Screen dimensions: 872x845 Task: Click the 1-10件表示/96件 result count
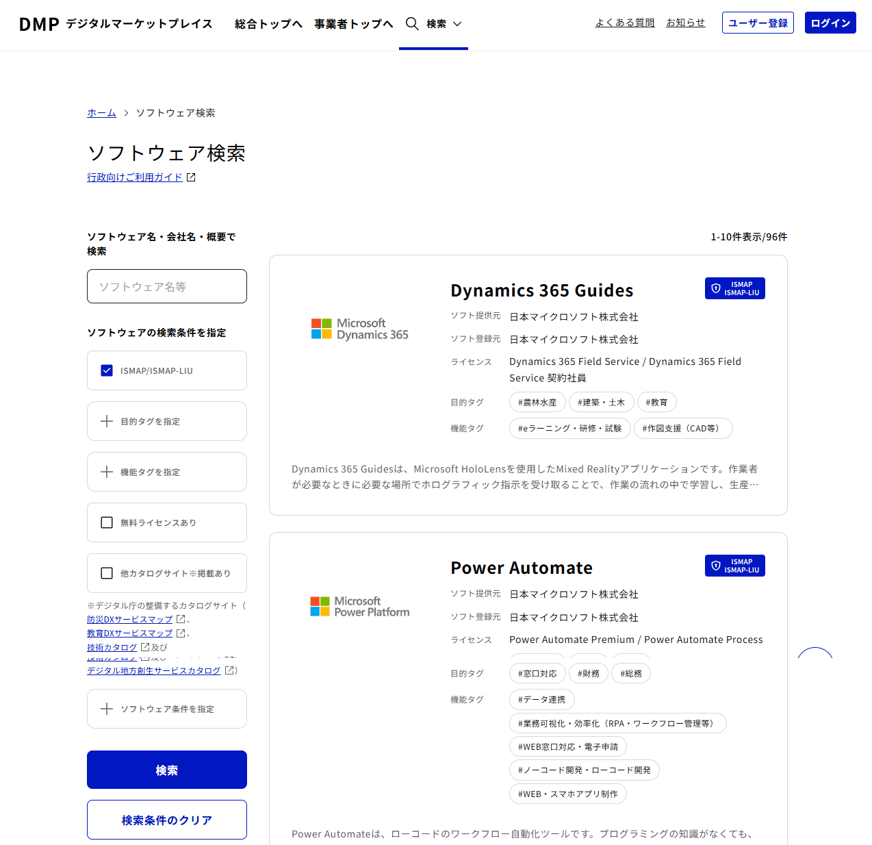click(x=749, y=237)
